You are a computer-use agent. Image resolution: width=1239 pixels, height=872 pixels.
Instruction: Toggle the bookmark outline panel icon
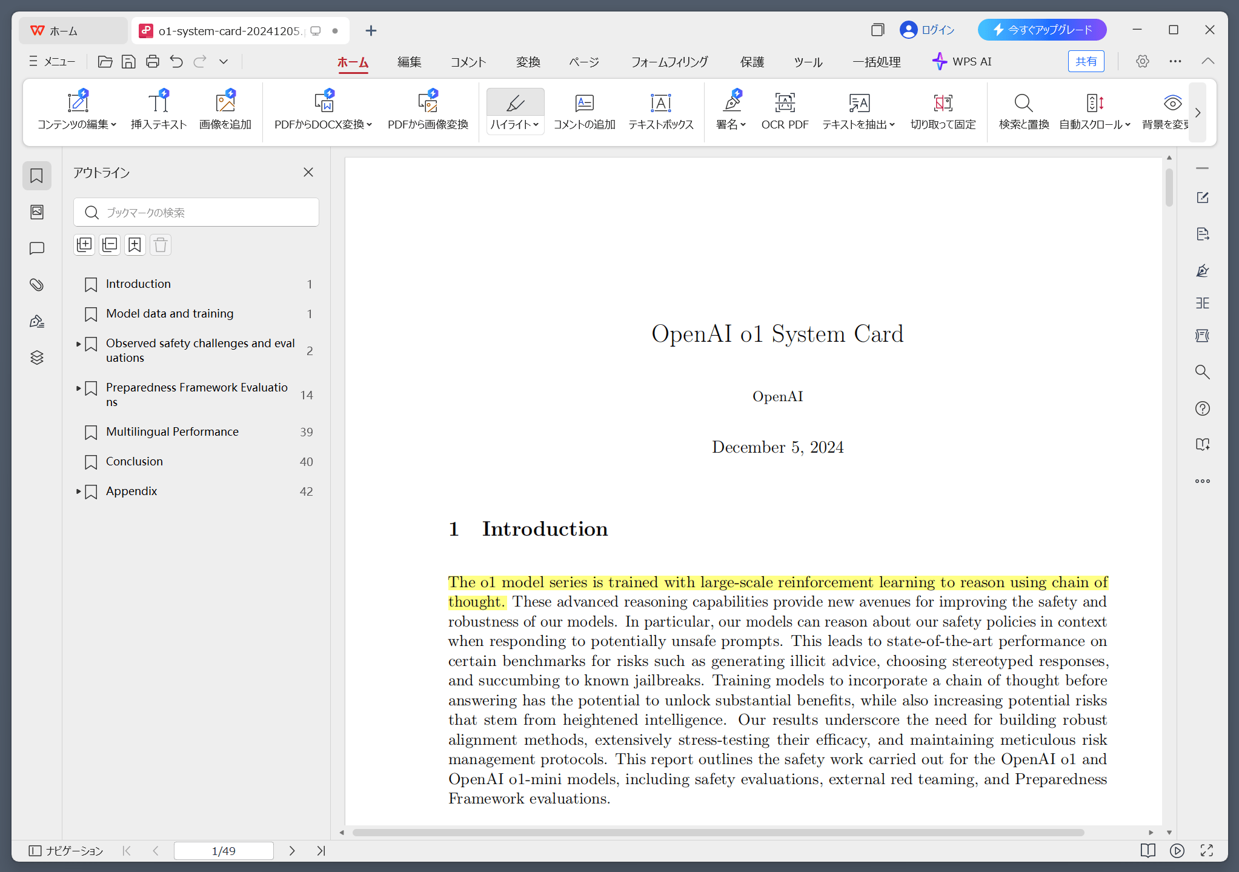pos(37,176)
